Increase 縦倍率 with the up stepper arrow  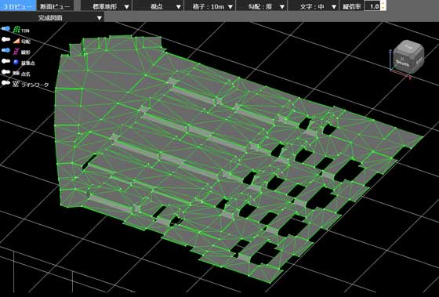(383, 3)
